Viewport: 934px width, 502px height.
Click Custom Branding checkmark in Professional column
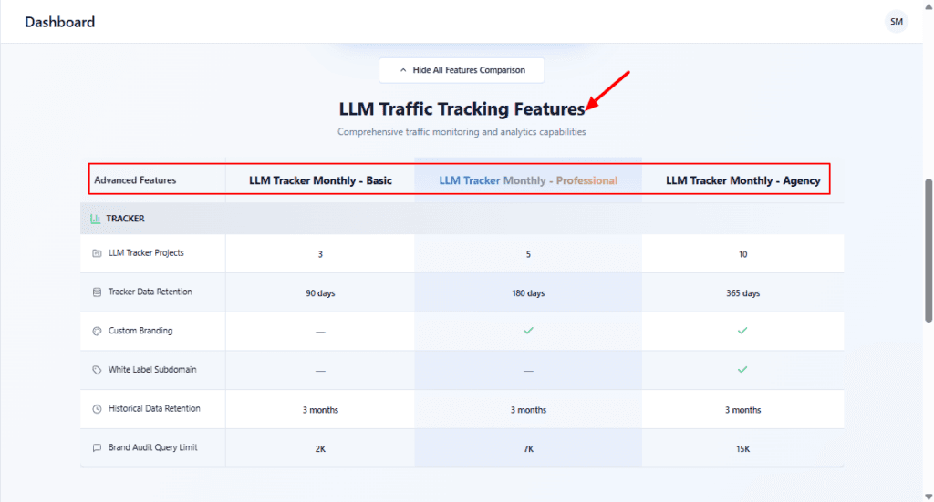[x=528, y=331]
